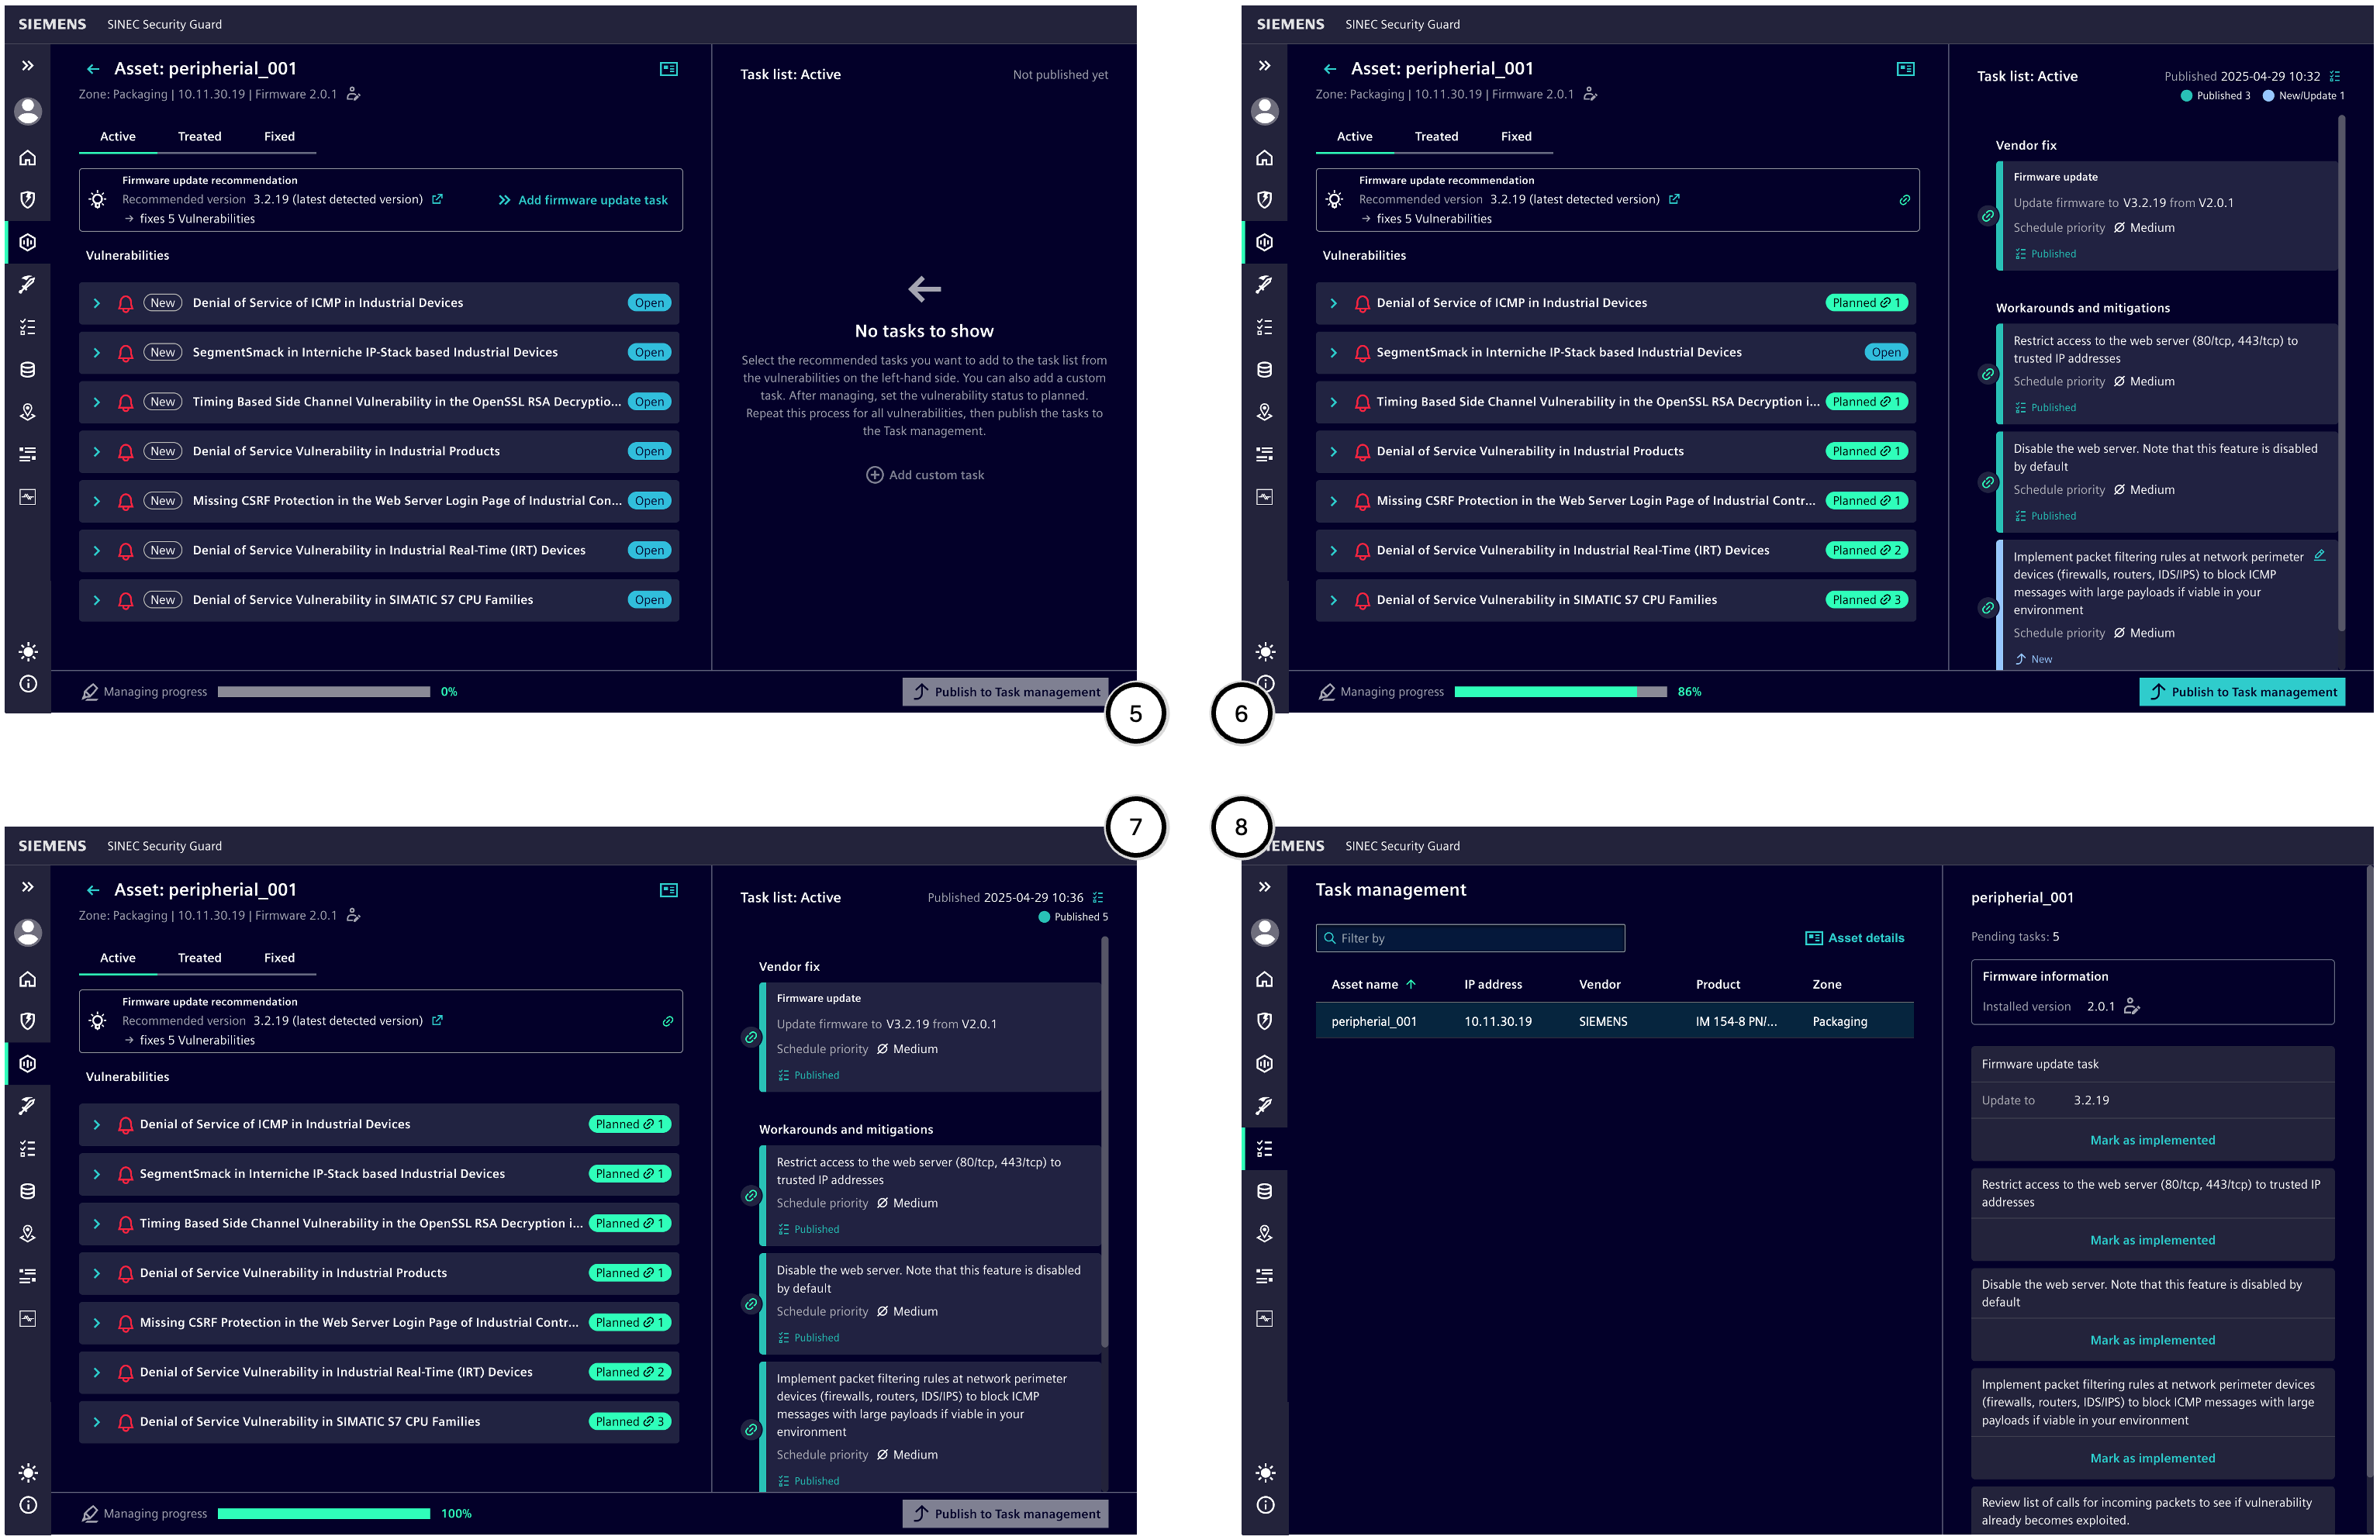Click map pin icon in 86% screen sidebar
The height and width of the screenshot is (1540, 2380).
point(1265,412)
